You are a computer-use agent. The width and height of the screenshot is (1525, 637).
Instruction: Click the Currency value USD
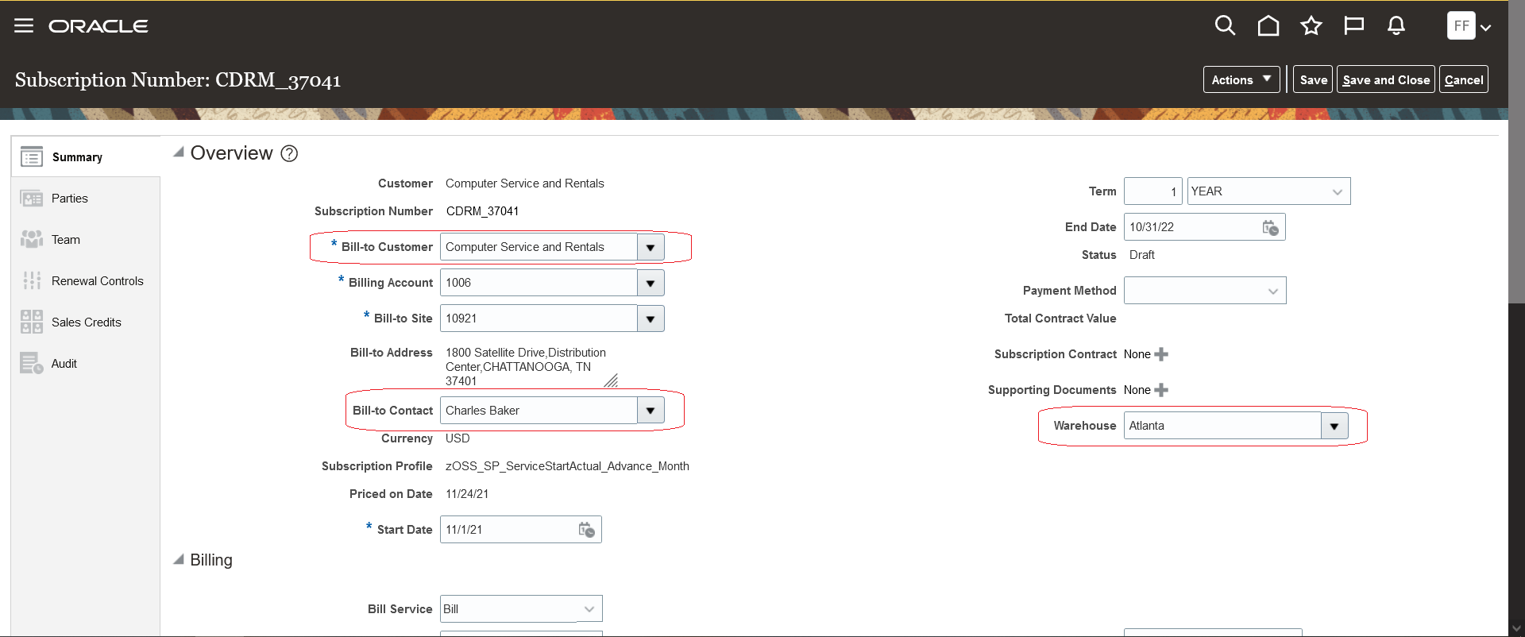[457, 438]
